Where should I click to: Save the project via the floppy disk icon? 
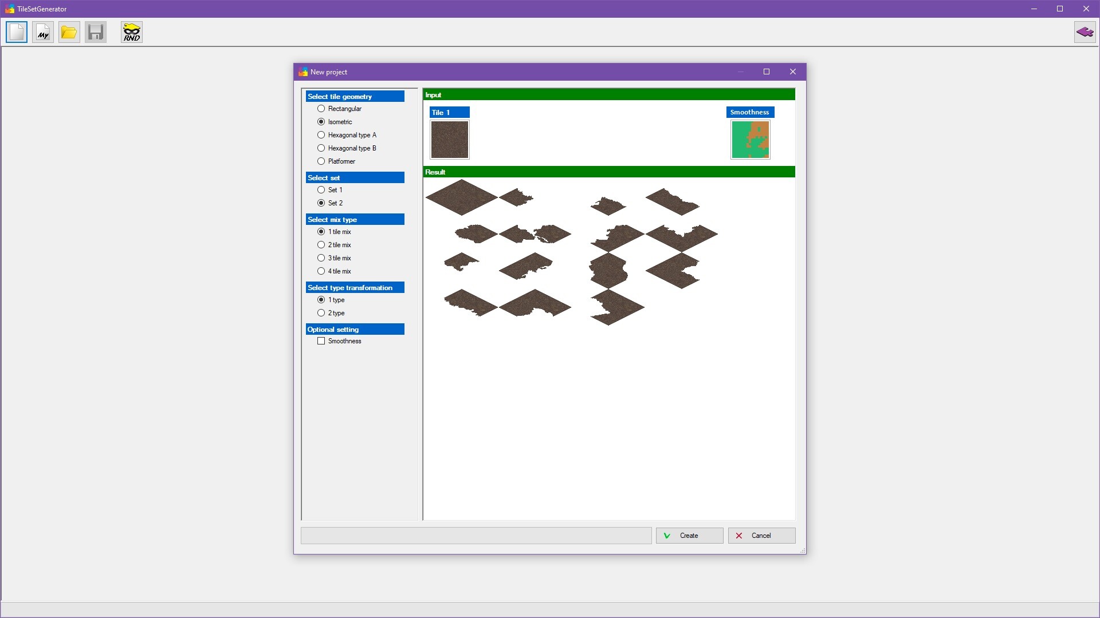(95, 32)
